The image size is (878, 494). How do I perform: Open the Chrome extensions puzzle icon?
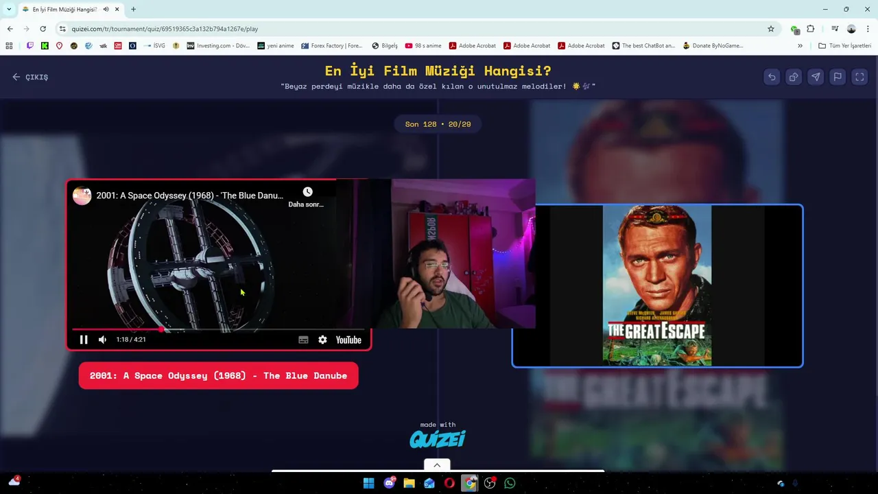click(811, 29)
